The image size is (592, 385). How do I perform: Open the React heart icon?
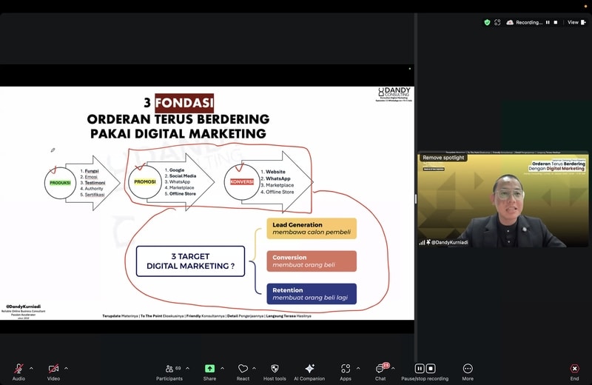click(243, 368)
